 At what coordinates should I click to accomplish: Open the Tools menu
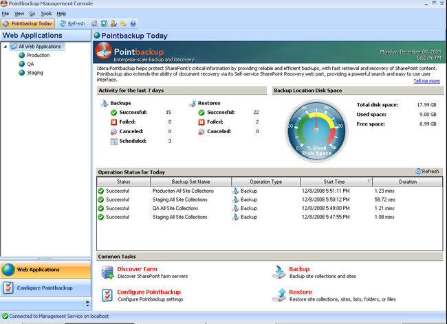pyautogui.click(x=46, y=13)
